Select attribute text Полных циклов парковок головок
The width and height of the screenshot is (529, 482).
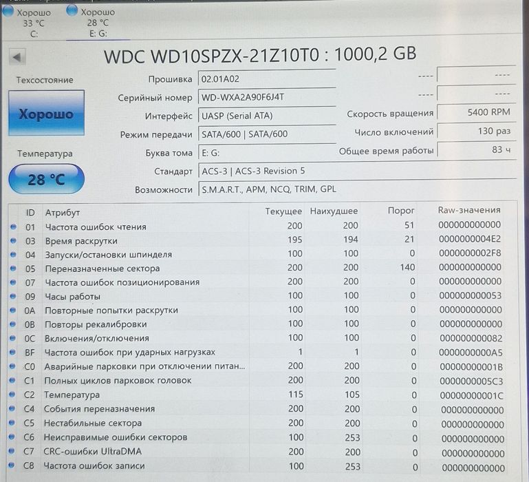(118, 380)
